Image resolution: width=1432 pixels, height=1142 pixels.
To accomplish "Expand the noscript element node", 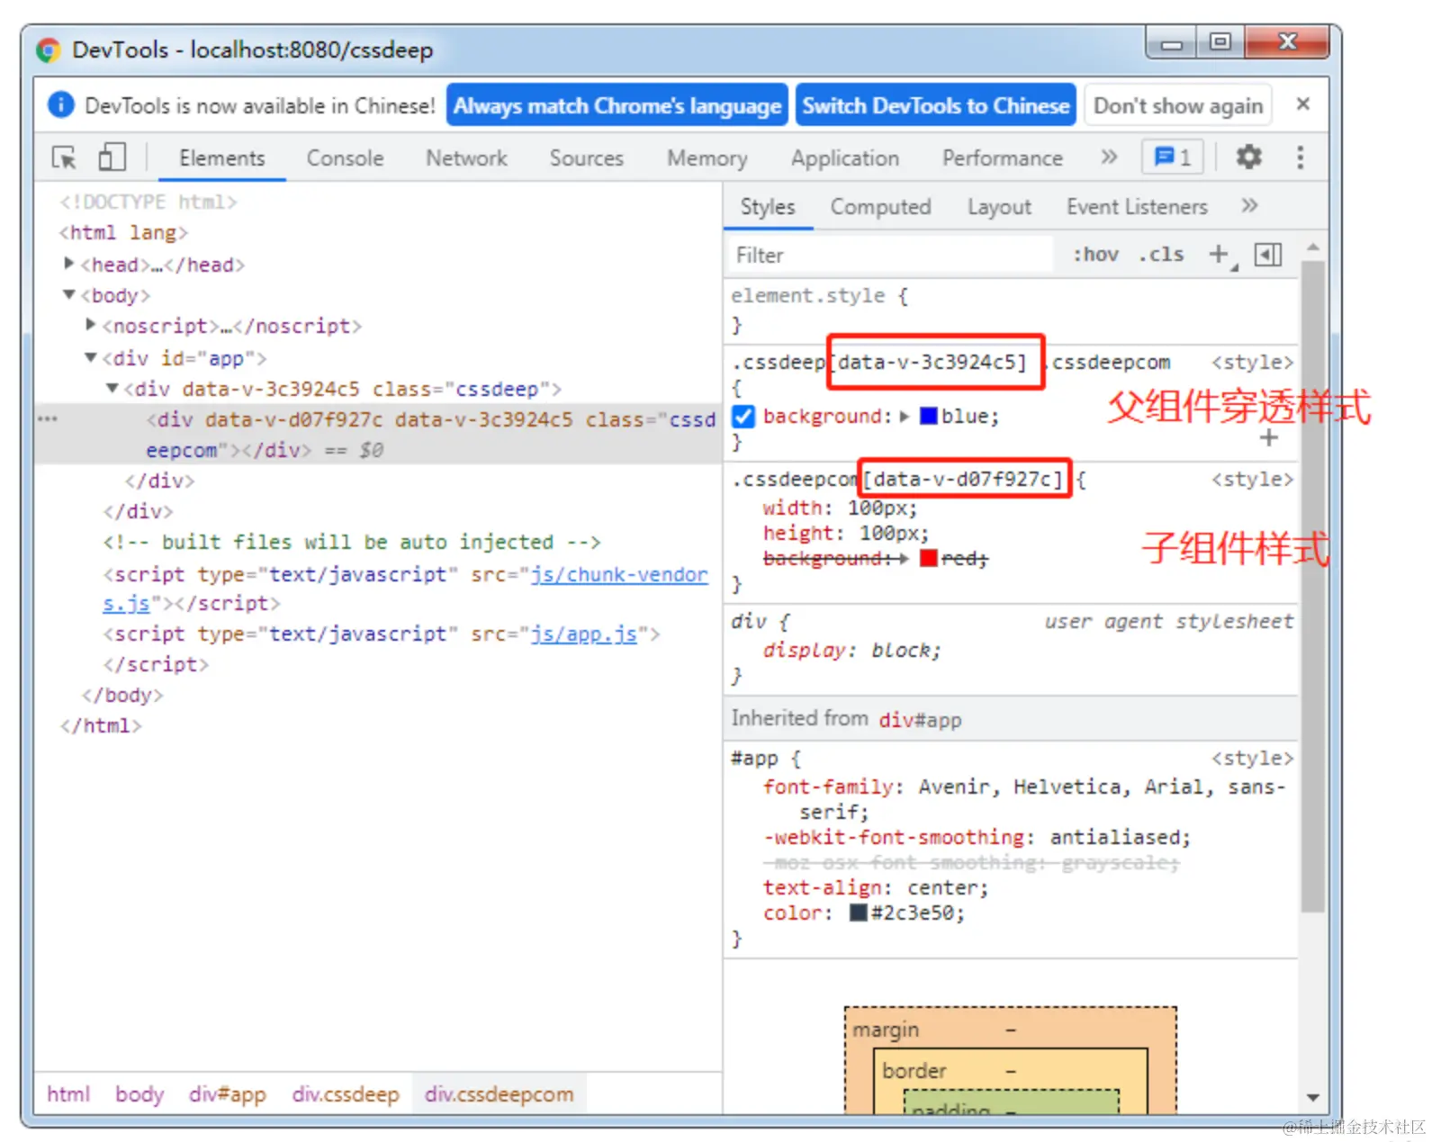I will (x=90, y=325).
